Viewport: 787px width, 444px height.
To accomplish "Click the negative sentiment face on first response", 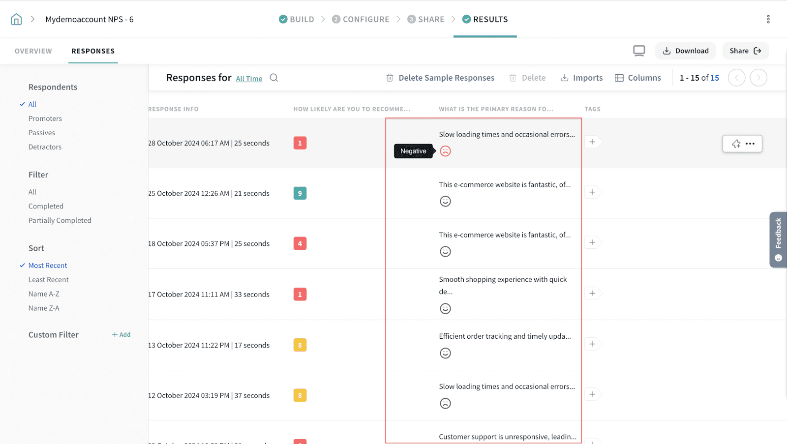I will [x=445, y=151].
